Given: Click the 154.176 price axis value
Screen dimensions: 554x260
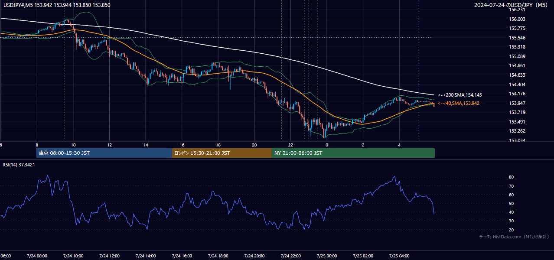Looking at the screenshot, I should [517, 94].
